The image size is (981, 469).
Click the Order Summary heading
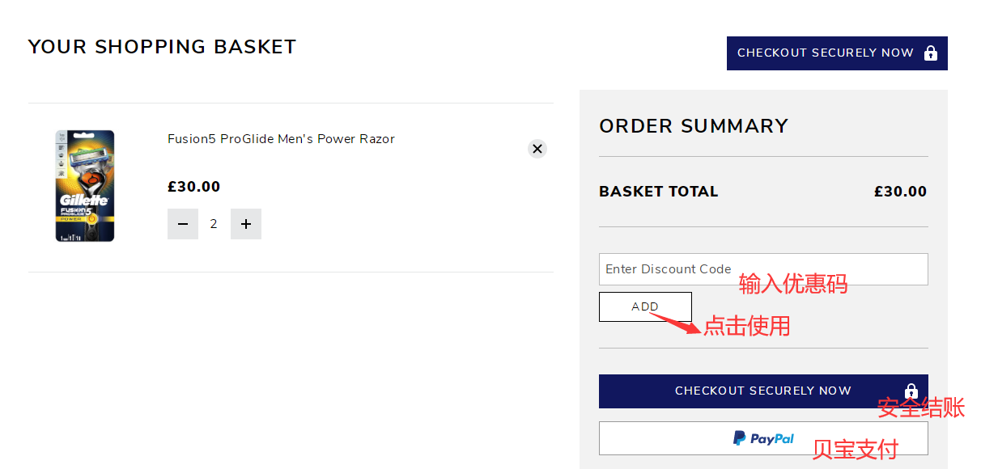pyautogui.click(x=694, y=126)
